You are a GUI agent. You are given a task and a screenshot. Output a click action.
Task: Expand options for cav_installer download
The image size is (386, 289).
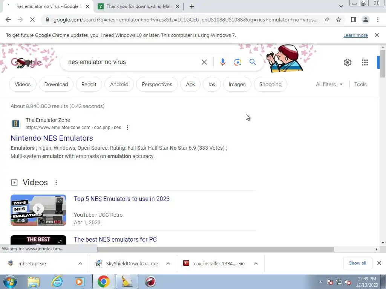point(256,263)
